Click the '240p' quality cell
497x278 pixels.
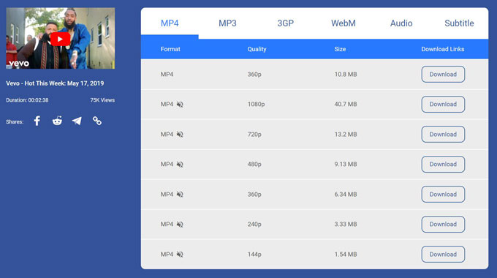click(x=254, y=225)
